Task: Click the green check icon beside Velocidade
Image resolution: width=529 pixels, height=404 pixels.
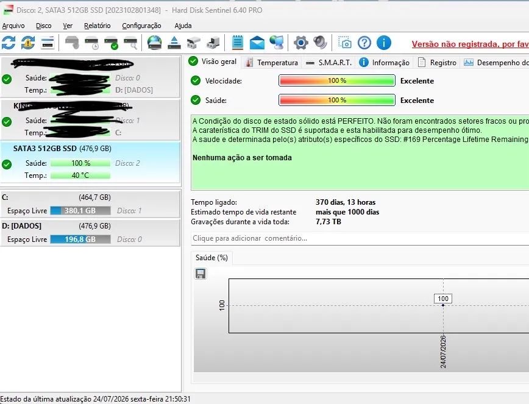Action: tap(196, 80)
